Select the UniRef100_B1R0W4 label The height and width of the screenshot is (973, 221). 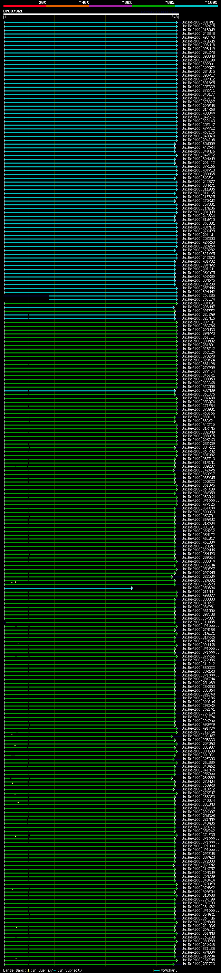point(198,524)
